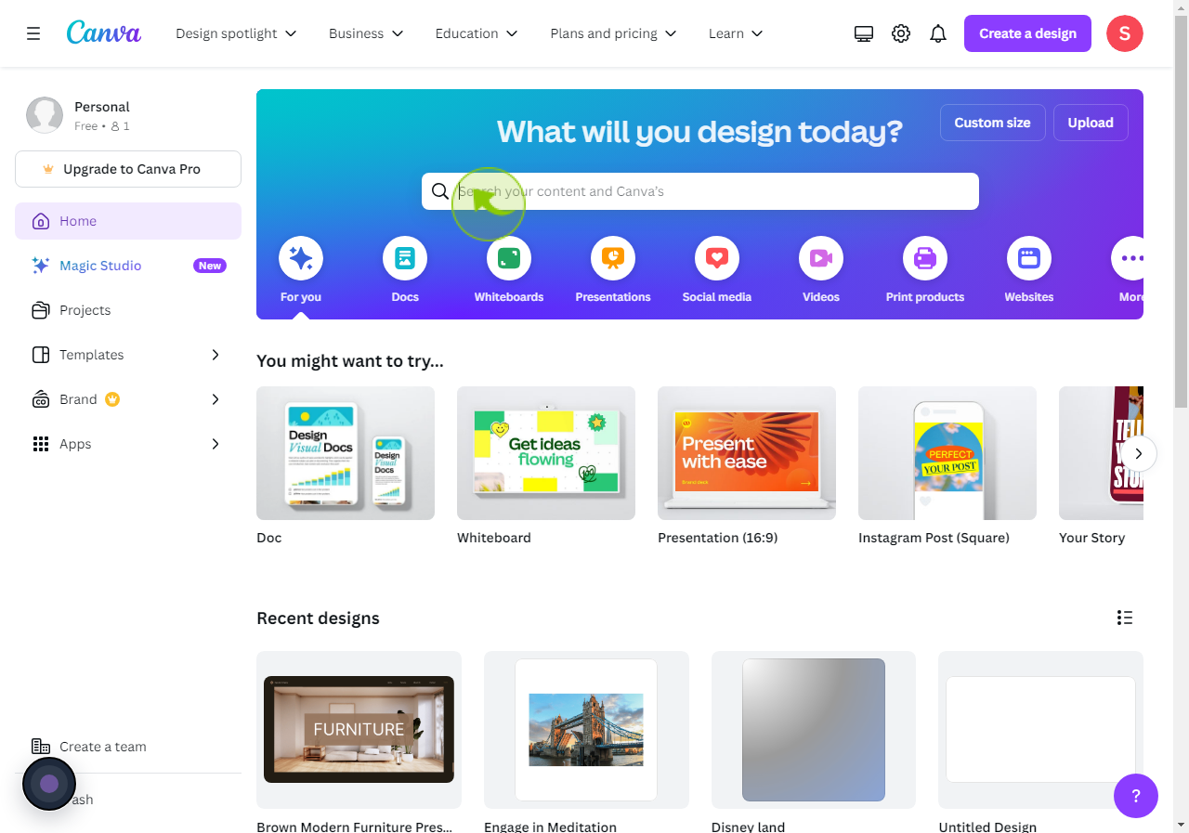The width and height of the screenshot is (1189, 833).
Task: Select the Presentations category icon
Action: click(x=613, y=258)
